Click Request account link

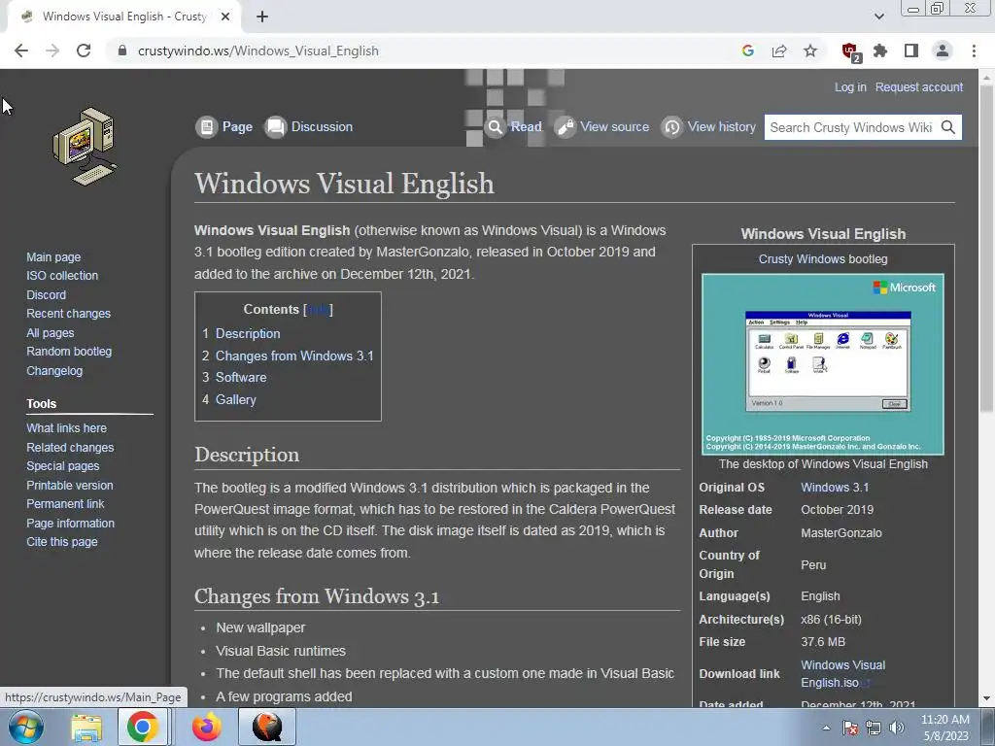[x=919, y=86]
